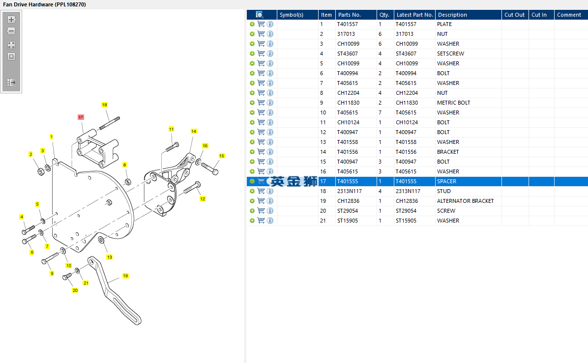The width and height of the screenshot is (588, 363).
Task: Add T400994 BOLT to cart
Action: [x=261, y=73]
